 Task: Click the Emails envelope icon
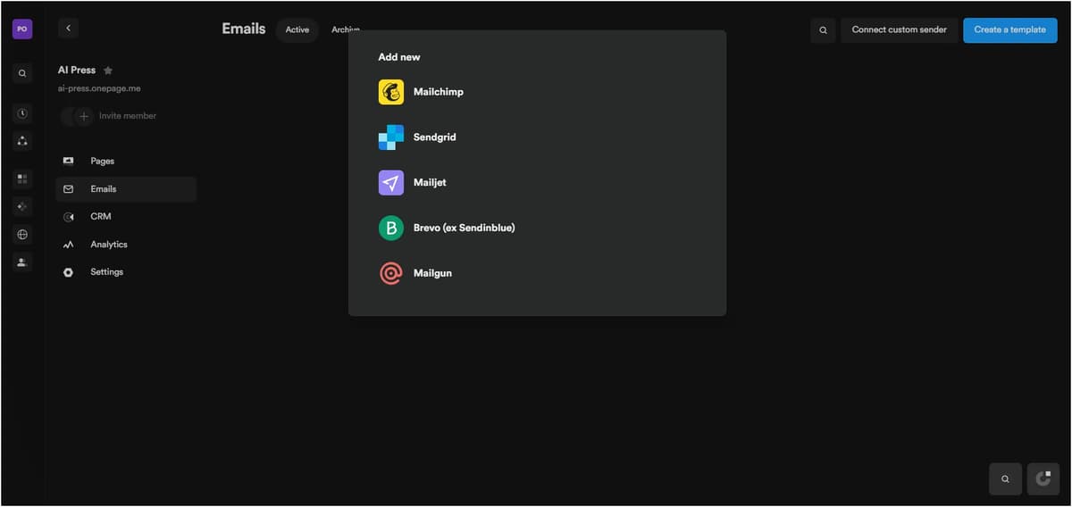(69, 189)
